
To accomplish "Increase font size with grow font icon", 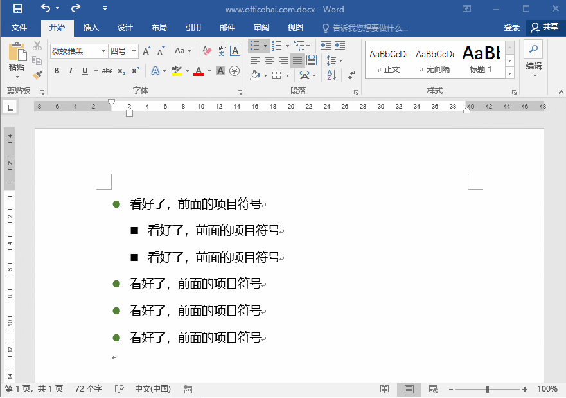I will pos(146,51).
